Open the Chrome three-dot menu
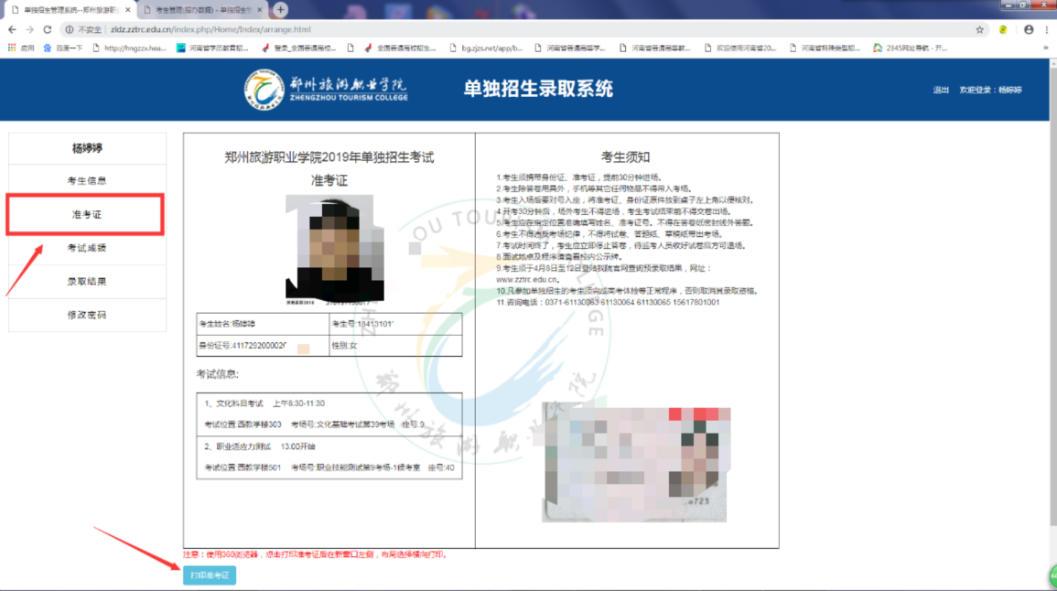1057x591 pixels. point(1047,29)
